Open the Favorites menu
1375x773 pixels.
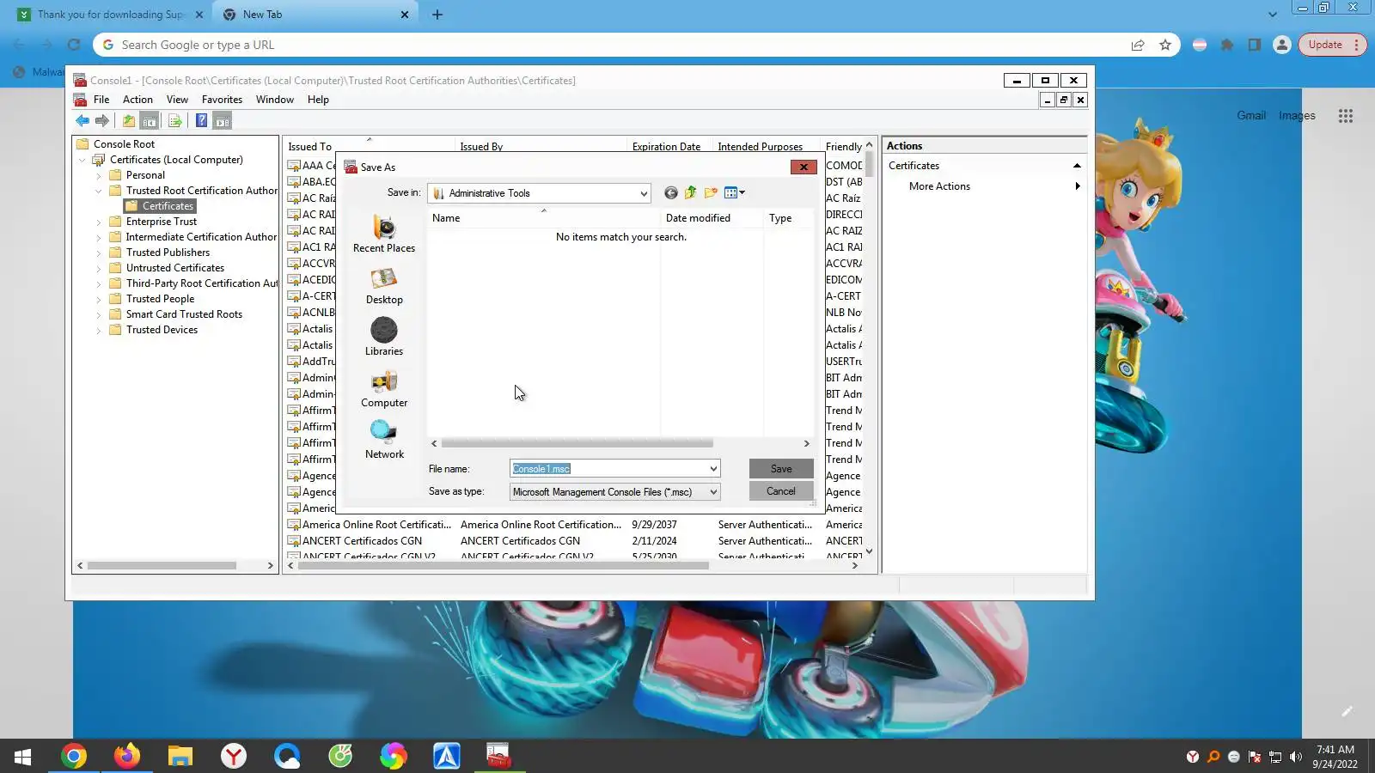click(222, 100)
